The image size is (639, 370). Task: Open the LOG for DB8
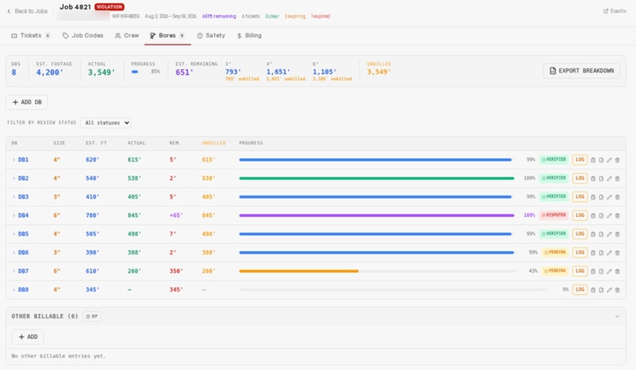(x=580, y=289)
